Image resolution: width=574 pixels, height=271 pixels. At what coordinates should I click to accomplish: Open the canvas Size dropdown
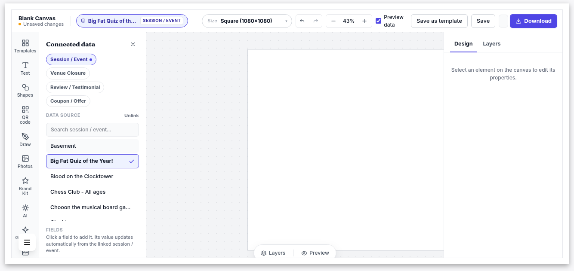(x=247, y=21)
